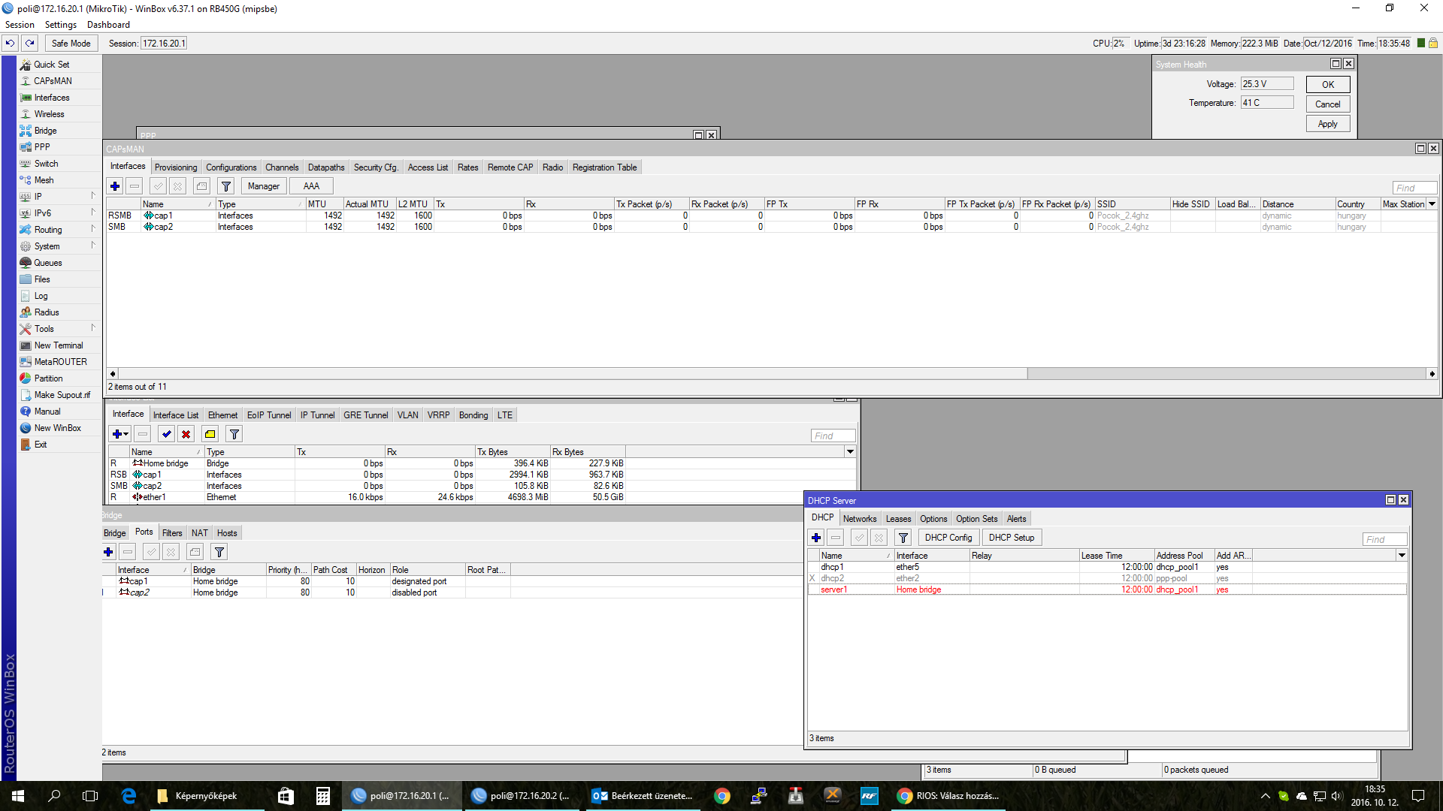This screenshot has width=1443, height=811.
Task: Open the Partition sidebar item
Action: coord(48,378)
